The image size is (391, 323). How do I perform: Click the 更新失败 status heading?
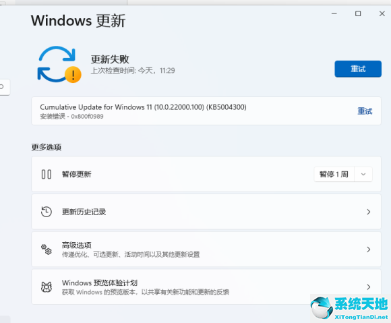pos(110,59)
